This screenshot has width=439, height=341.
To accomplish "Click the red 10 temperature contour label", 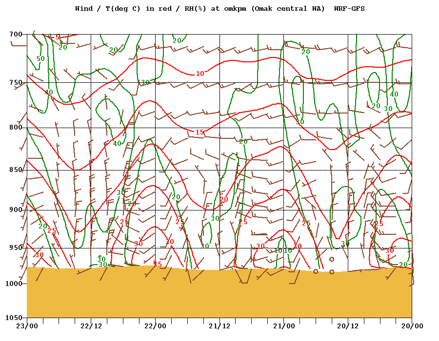I will [x=200, y=74].
